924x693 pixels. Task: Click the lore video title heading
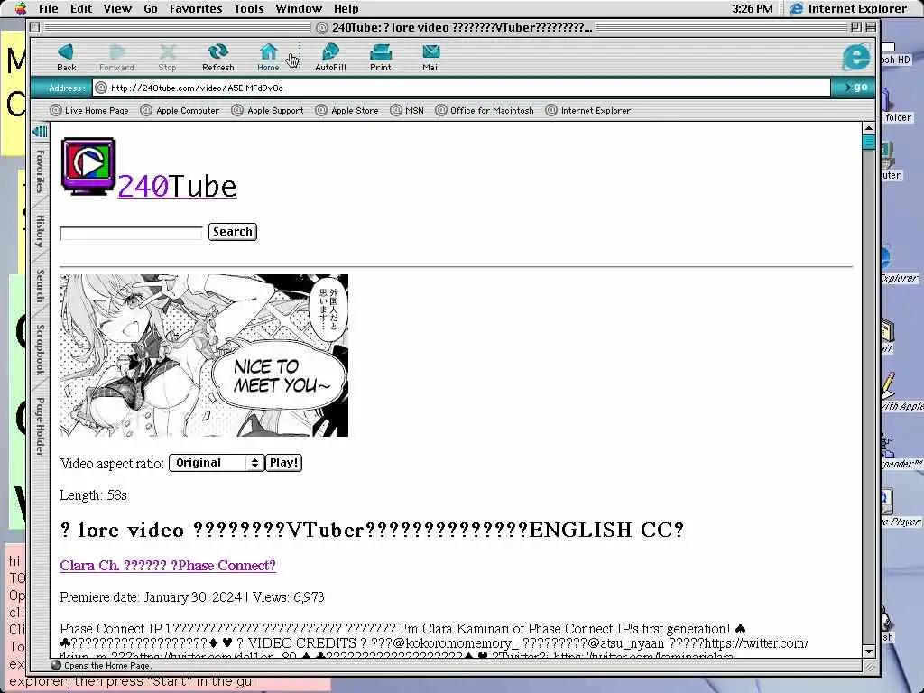pyautogui.click(x=372, y=529)
